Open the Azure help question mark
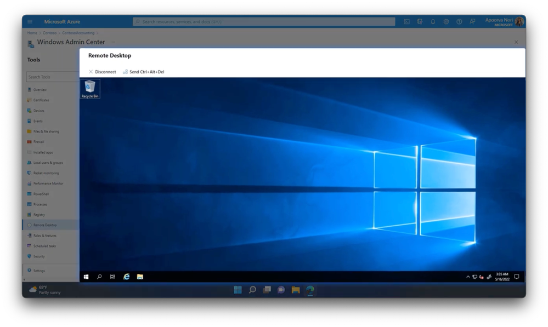This screenshot has width=548, height=327. 459,22
